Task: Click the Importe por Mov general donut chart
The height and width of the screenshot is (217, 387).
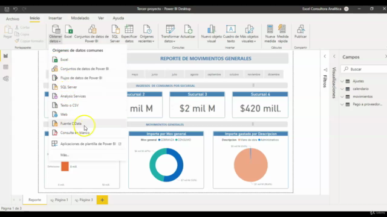Action: click(x=166, y=160)
